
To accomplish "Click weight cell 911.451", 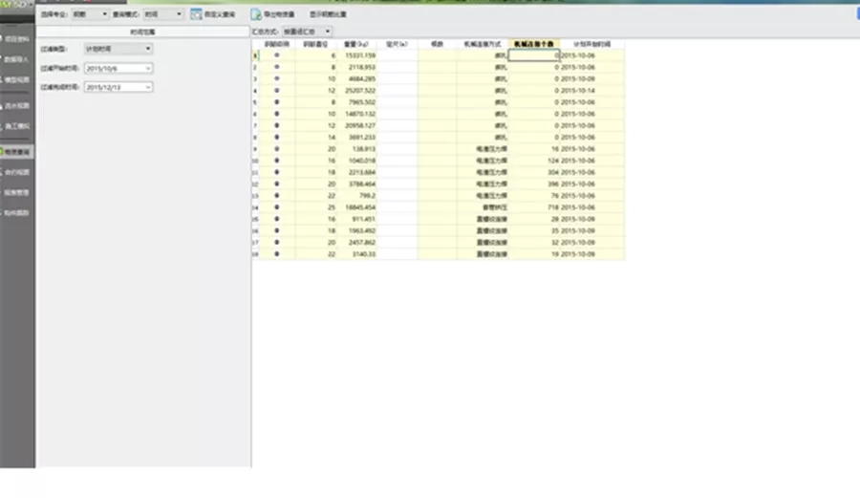I will (356, 219).
